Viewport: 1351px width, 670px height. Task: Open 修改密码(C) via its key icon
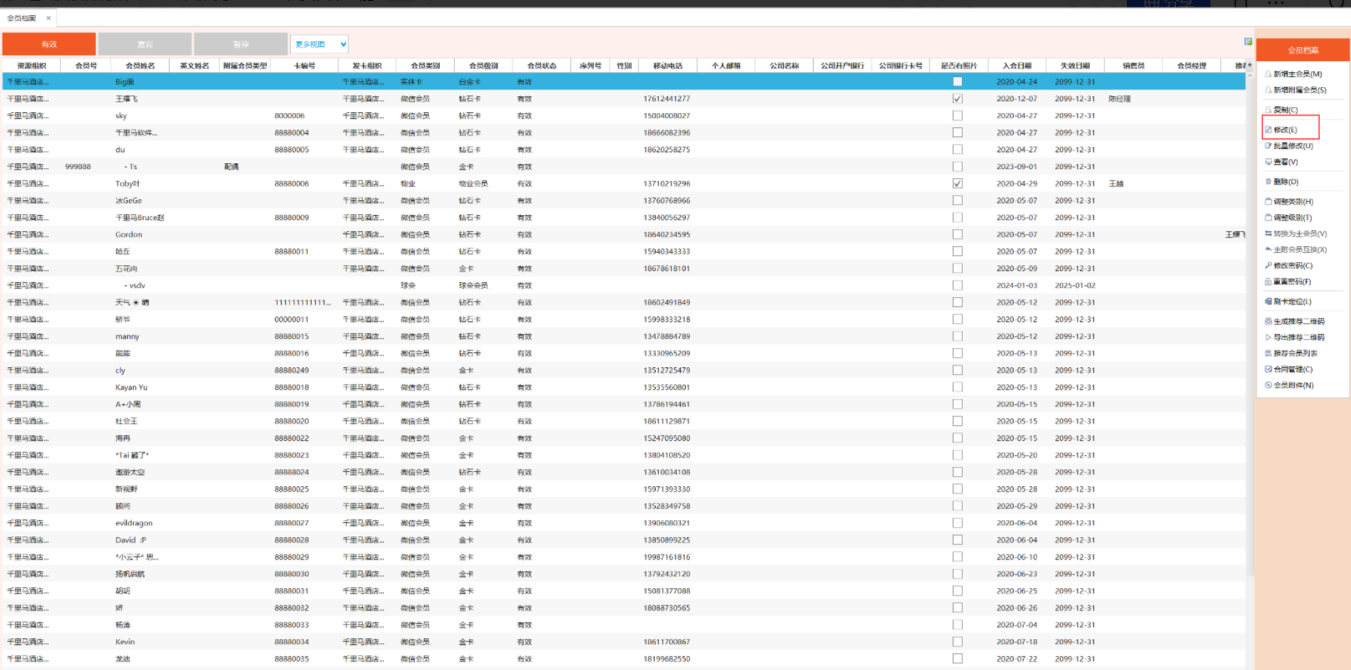click(1268, 265)
